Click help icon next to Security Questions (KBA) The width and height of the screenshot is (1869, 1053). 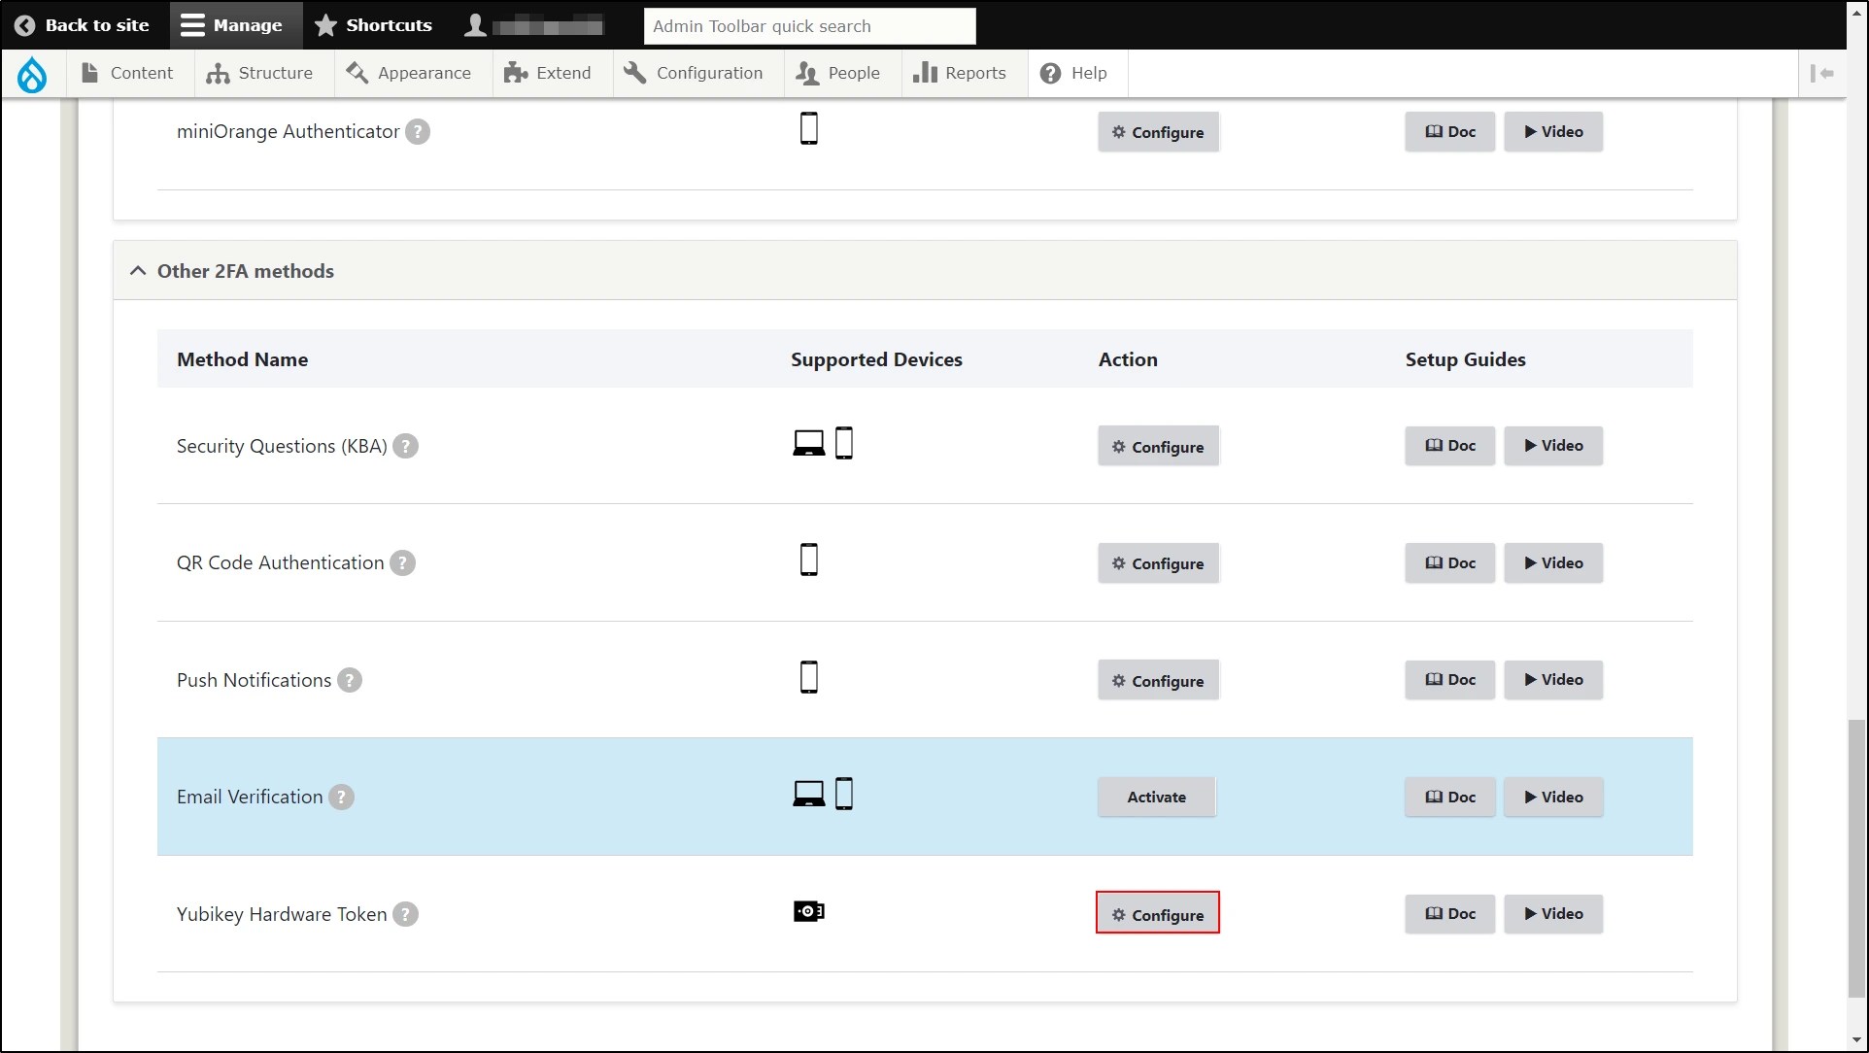click(405, 447)
